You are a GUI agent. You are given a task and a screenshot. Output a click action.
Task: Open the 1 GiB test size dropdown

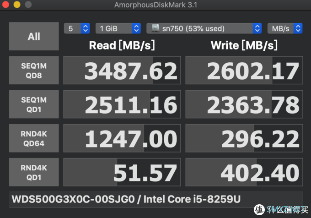click(118, 28)
